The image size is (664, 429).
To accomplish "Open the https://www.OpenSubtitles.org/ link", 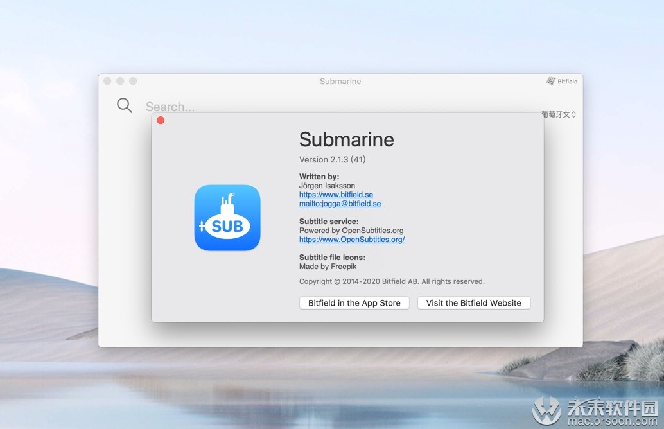I will pyautogui.click(x=352, y=240).
